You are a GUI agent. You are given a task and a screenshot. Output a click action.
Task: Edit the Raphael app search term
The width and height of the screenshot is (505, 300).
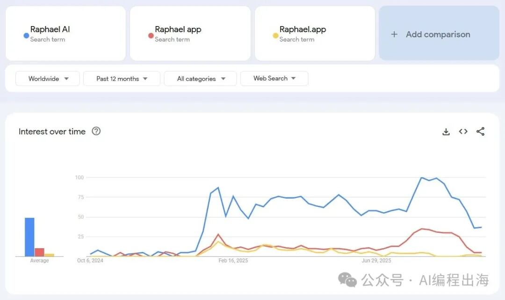click(178, 29)
